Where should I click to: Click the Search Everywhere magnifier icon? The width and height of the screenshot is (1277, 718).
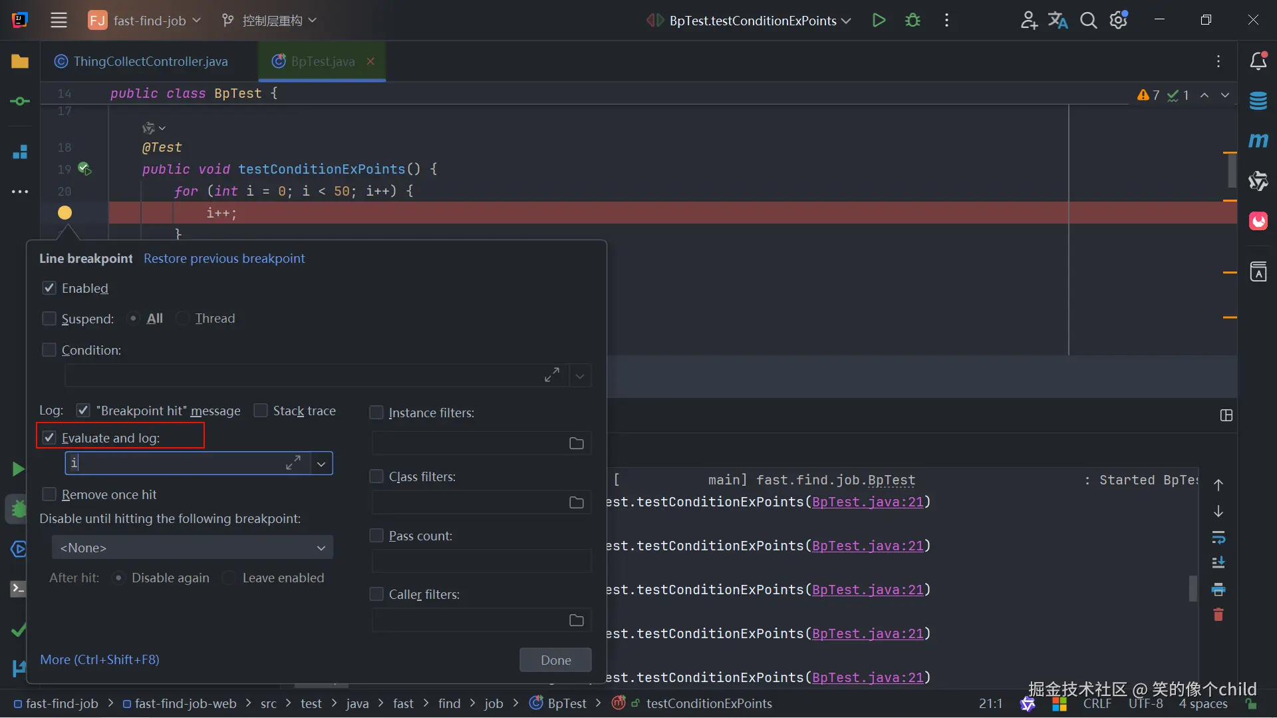[1088, 21]
